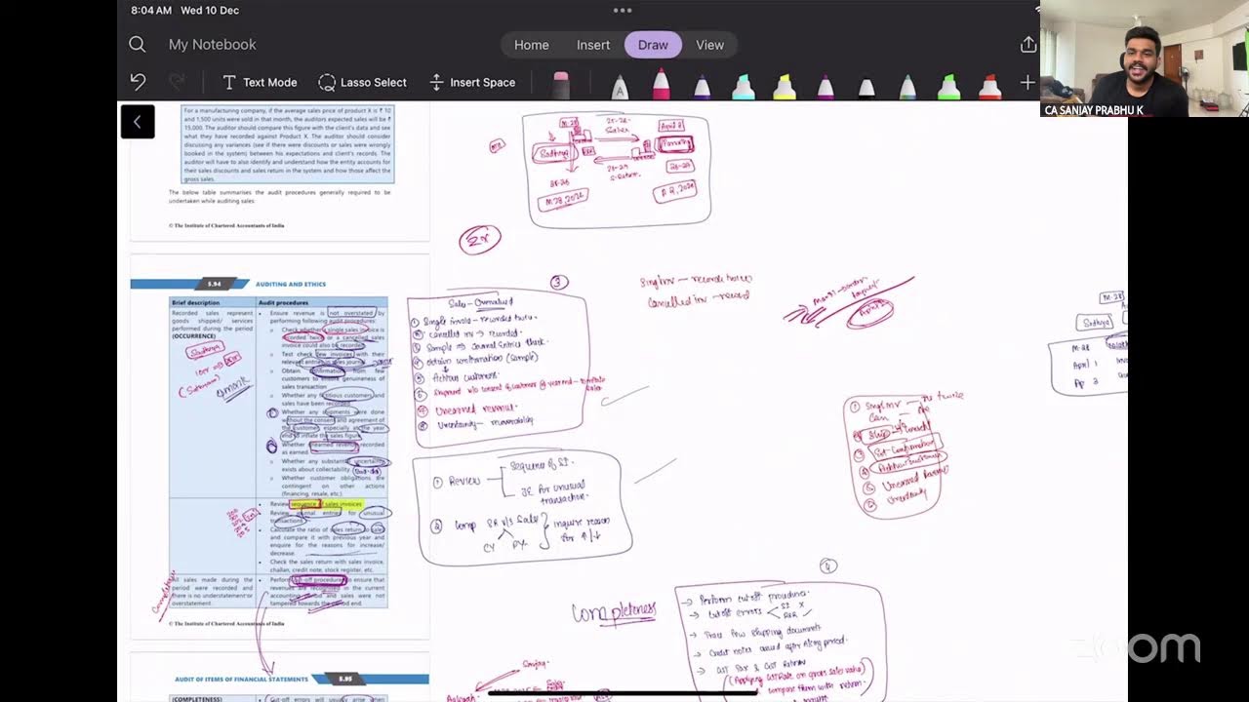Expand the page list back arrow
The height and width of the screenshot is (702, 1249).
tap(138, 122)
